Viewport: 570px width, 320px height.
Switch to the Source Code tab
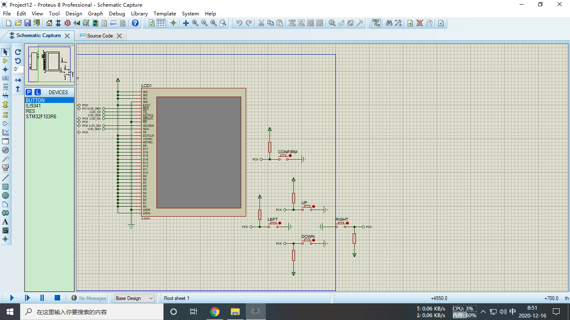tap(101, 36)
